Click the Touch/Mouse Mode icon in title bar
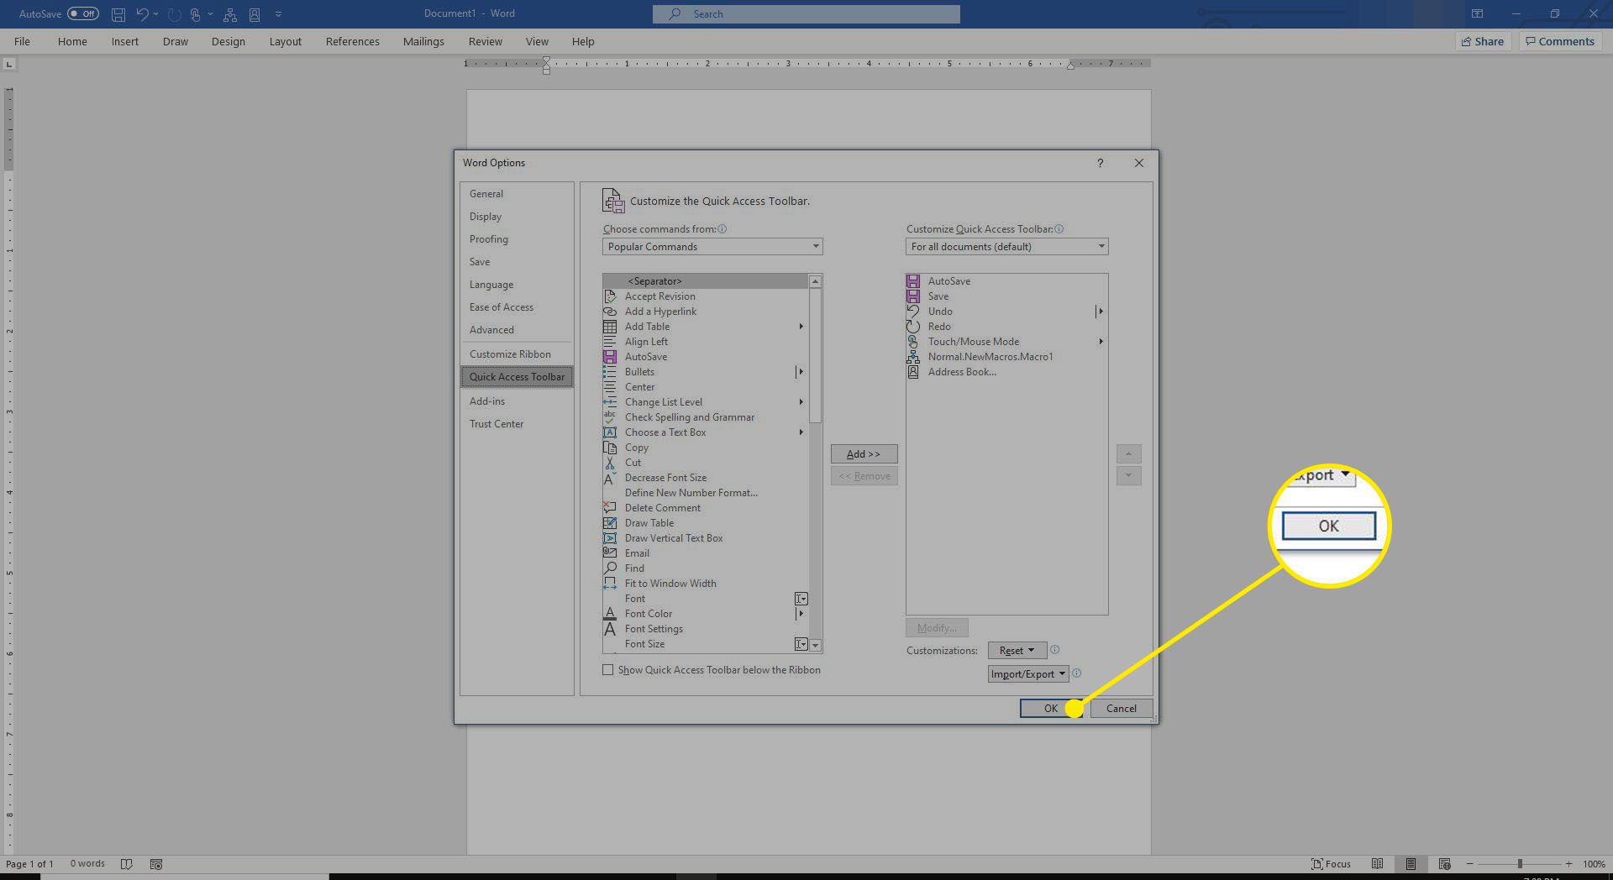1613x880 pixels. [196, 14]
